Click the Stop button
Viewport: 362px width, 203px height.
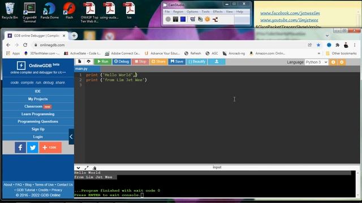pyautogui.click(x=140, y=61)
